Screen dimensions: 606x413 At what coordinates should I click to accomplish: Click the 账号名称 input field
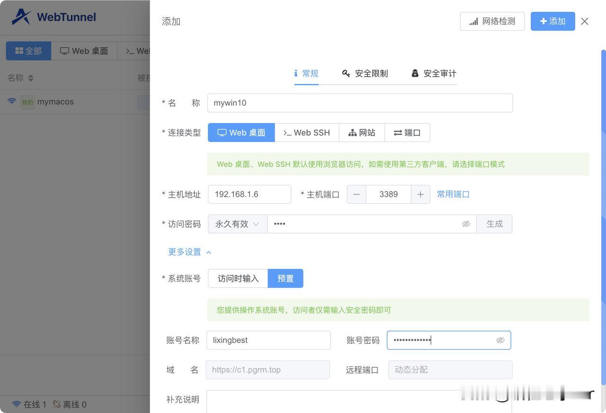click(268, 340)
